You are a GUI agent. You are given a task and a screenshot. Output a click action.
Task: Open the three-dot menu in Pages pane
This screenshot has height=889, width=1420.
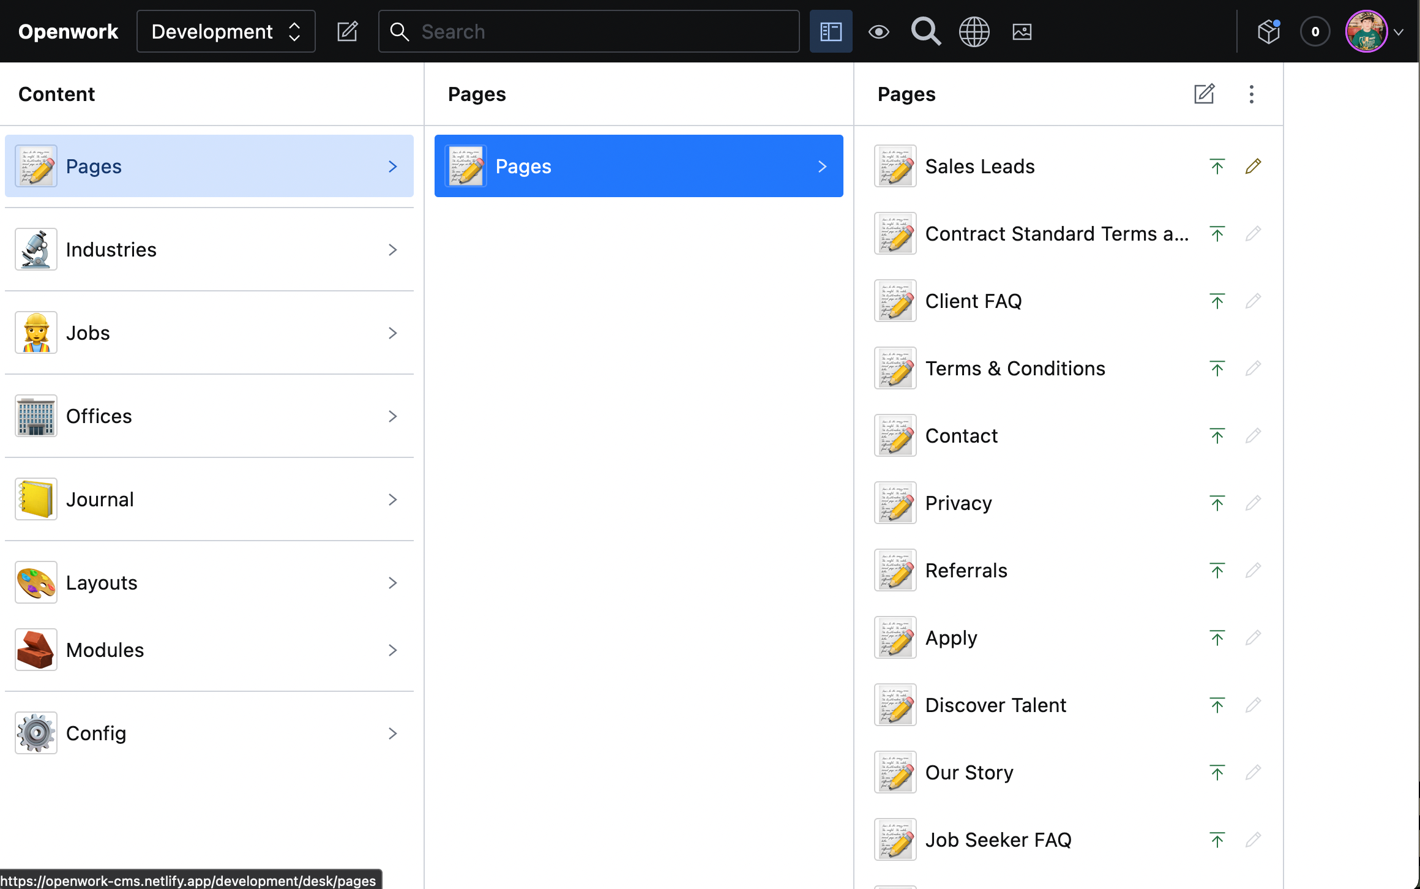[1251, 94]
